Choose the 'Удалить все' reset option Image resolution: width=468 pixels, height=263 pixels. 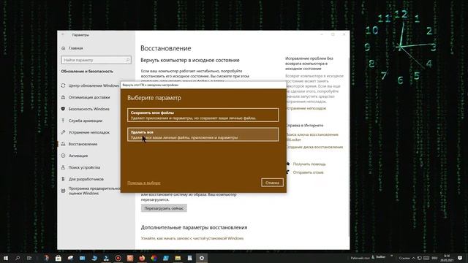[x=203, y=134]
